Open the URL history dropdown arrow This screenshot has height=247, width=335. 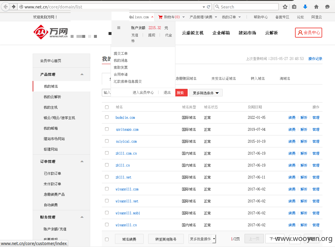coord(204,7)
